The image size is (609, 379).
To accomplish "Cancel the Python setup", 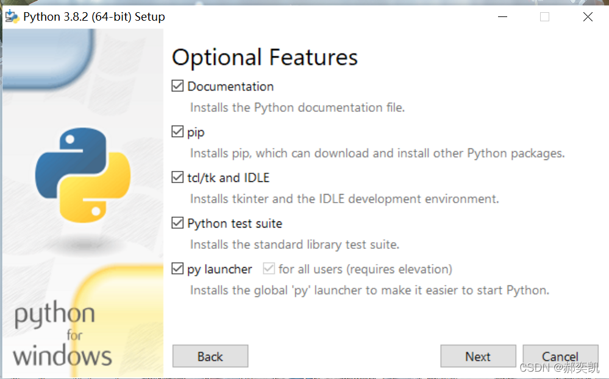I will pos(560,356).
